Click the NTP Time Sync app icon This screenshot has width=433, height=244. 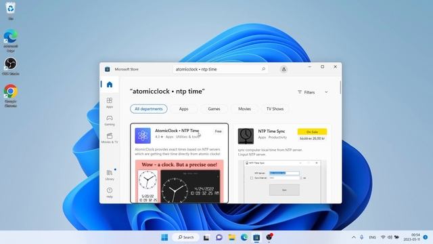click(x=246, y=136)
